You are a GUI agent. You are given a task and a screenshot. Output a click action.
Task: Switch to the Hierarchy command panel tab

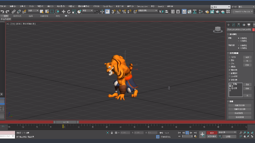coord(239,25)
